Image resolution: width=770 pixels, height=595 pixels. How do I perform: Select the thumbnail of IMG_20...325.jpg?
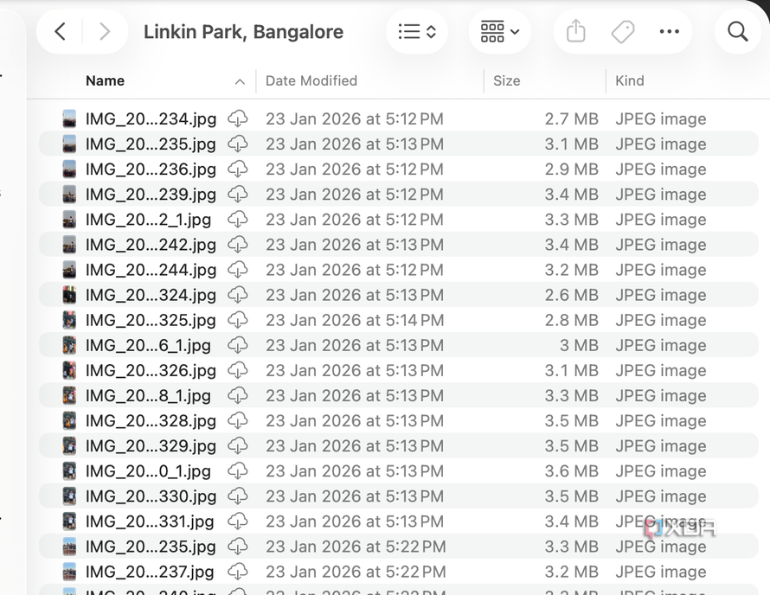69,320
